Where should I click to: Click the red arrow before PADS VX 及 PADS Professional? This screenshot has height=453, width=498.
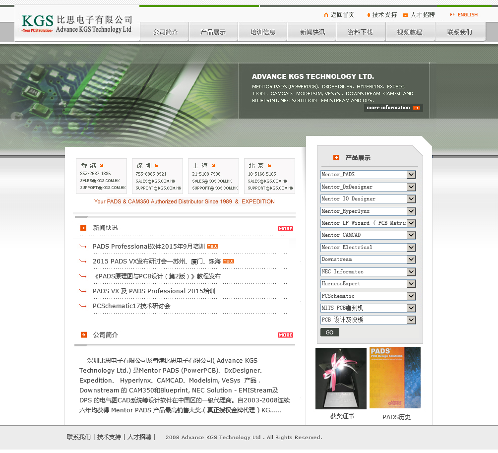(83, 291)
